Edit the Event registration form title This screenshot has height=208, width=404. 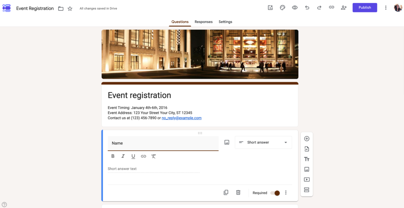pos(139,95)
